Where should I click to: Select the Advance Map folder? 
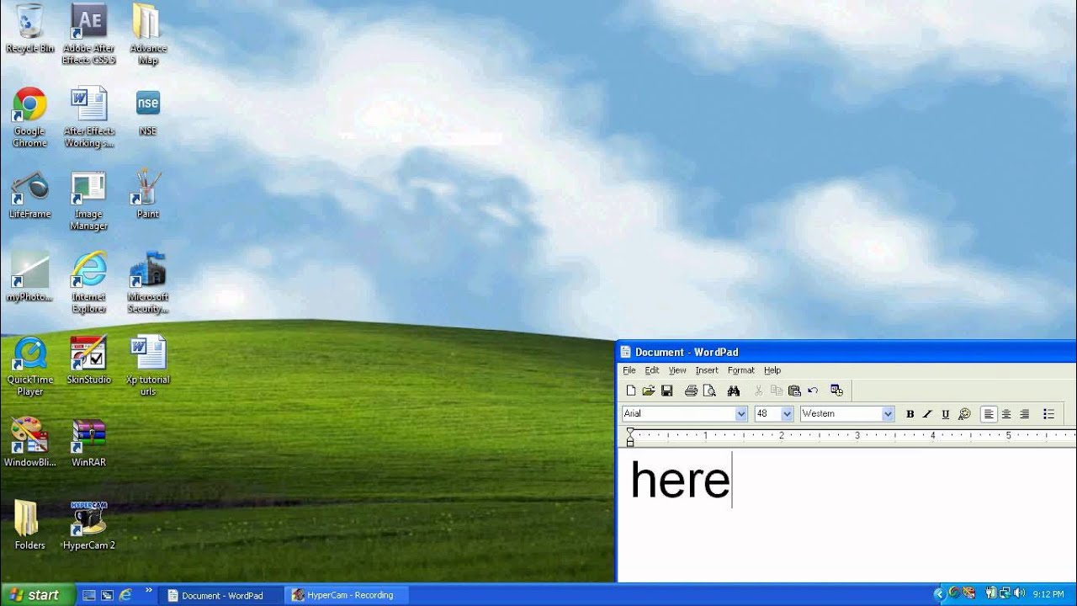[147, 34]
